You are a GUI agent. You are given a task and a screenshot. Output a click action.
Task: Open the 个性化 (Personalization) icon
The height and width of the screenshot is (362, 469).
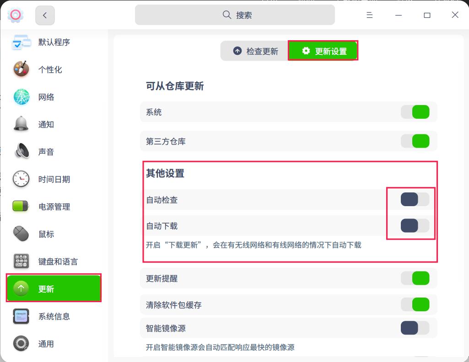(21, 69)
